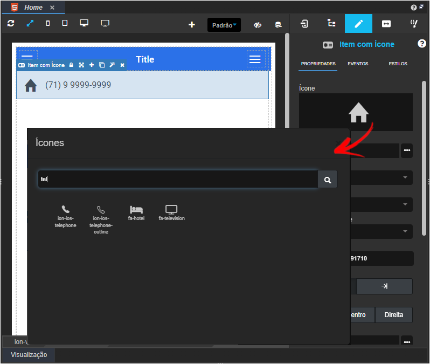Select the smartphone viewport icon

(48, 23)
